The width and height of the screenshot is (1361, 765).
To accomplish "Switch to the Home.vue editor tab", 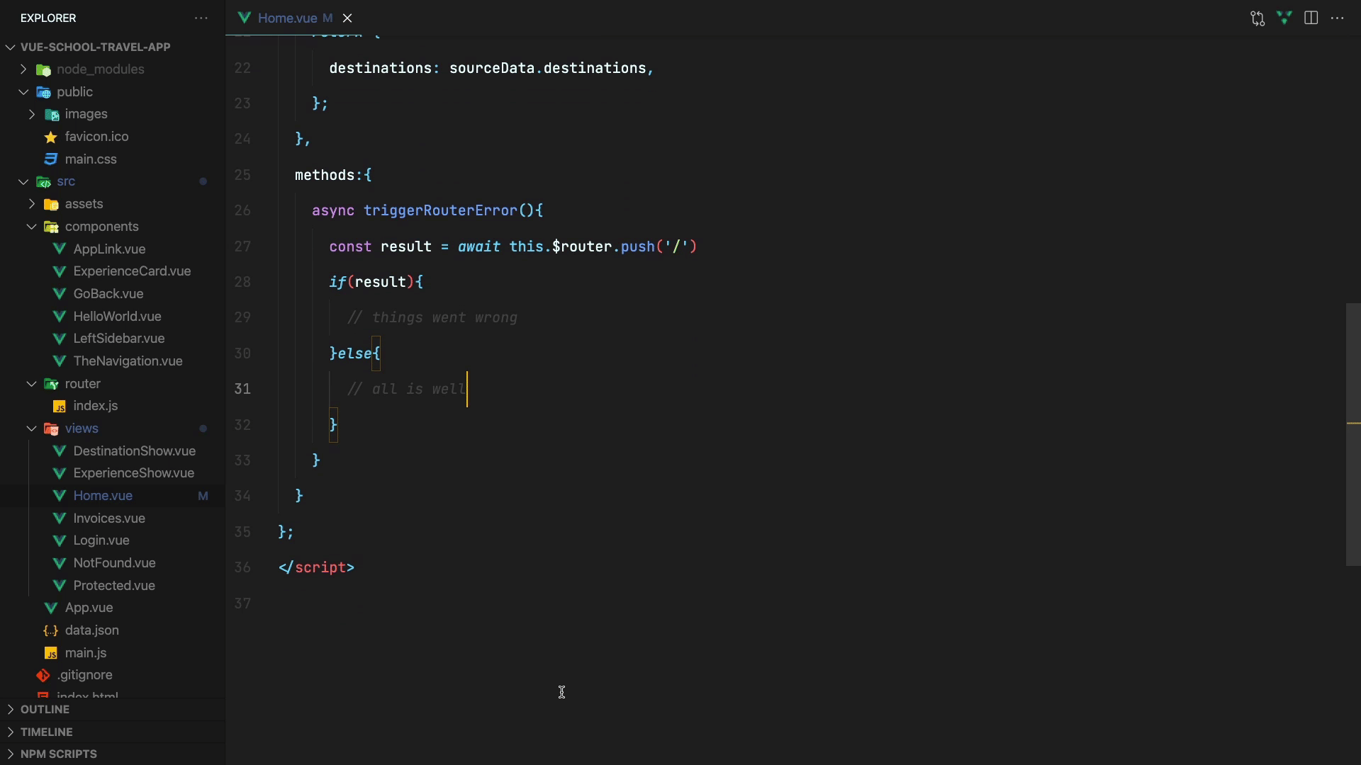I will pyautogui.click(x=287, y=18).
